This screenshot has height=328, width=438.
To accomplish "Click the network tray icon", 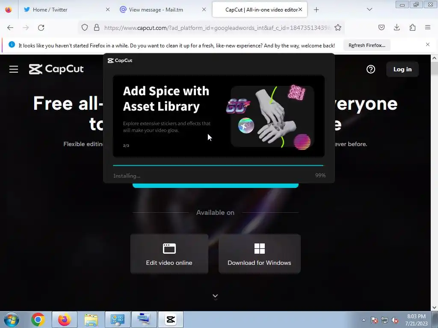I will [385, 320].
